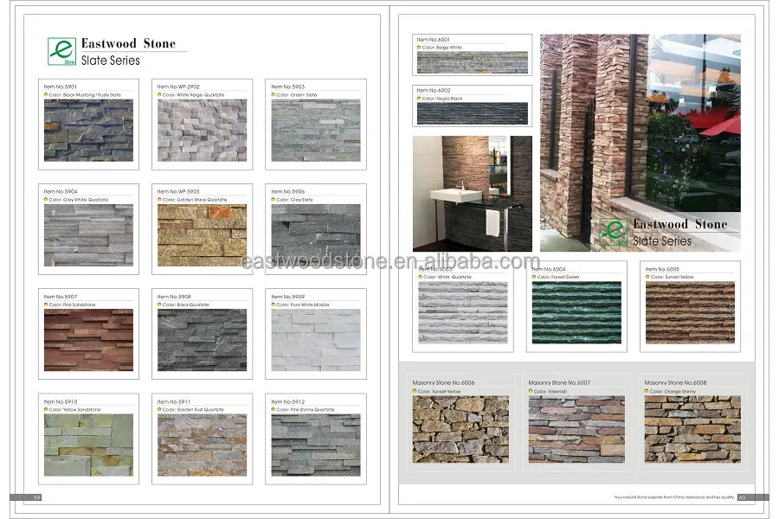Open the bathroom sink stone wall photo

pyautogui.click(x=473, y=194)
